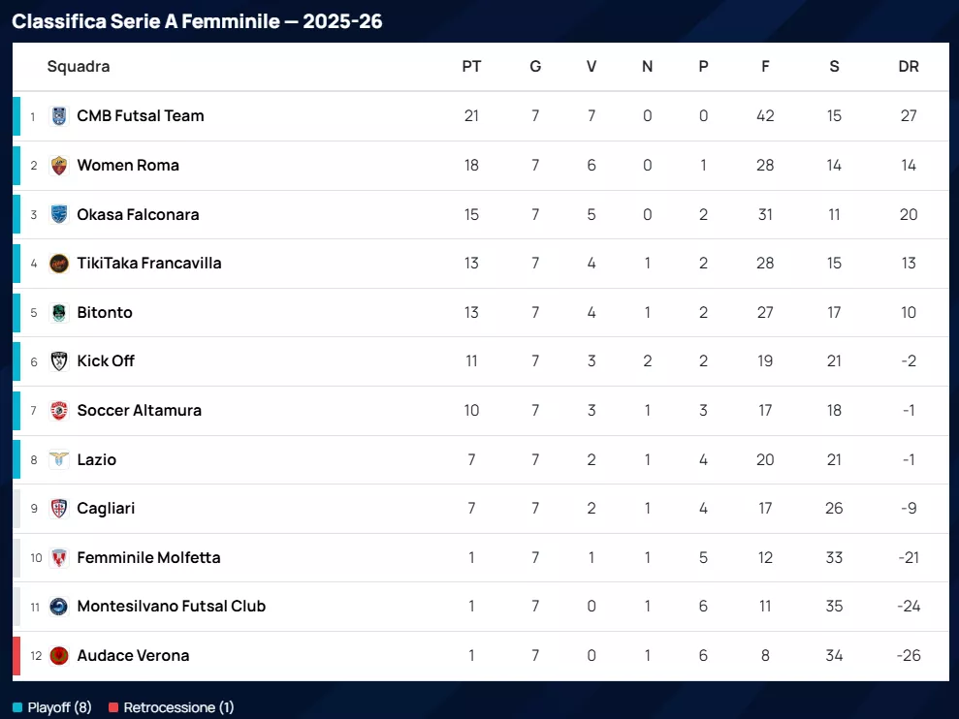The image size is (959, 719).
Task: Click the Squadra column header
Action: 79,67
